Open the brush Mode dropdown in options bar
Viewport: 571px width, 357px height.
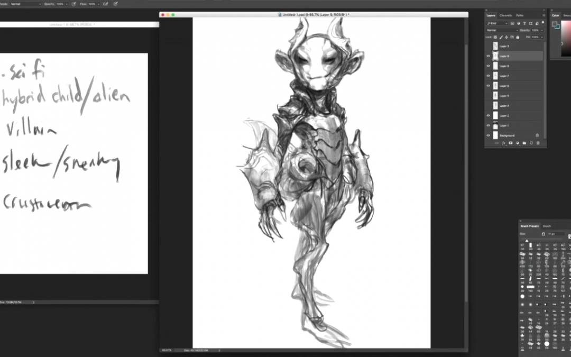(x=25, y=4)
